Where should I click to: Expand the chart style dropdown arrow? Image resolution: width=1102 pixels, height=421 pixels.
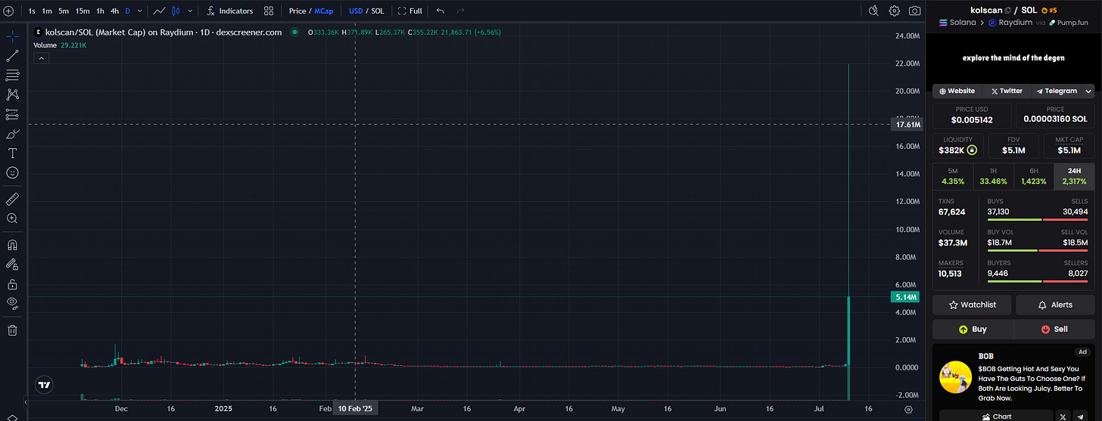pos(189,11)
